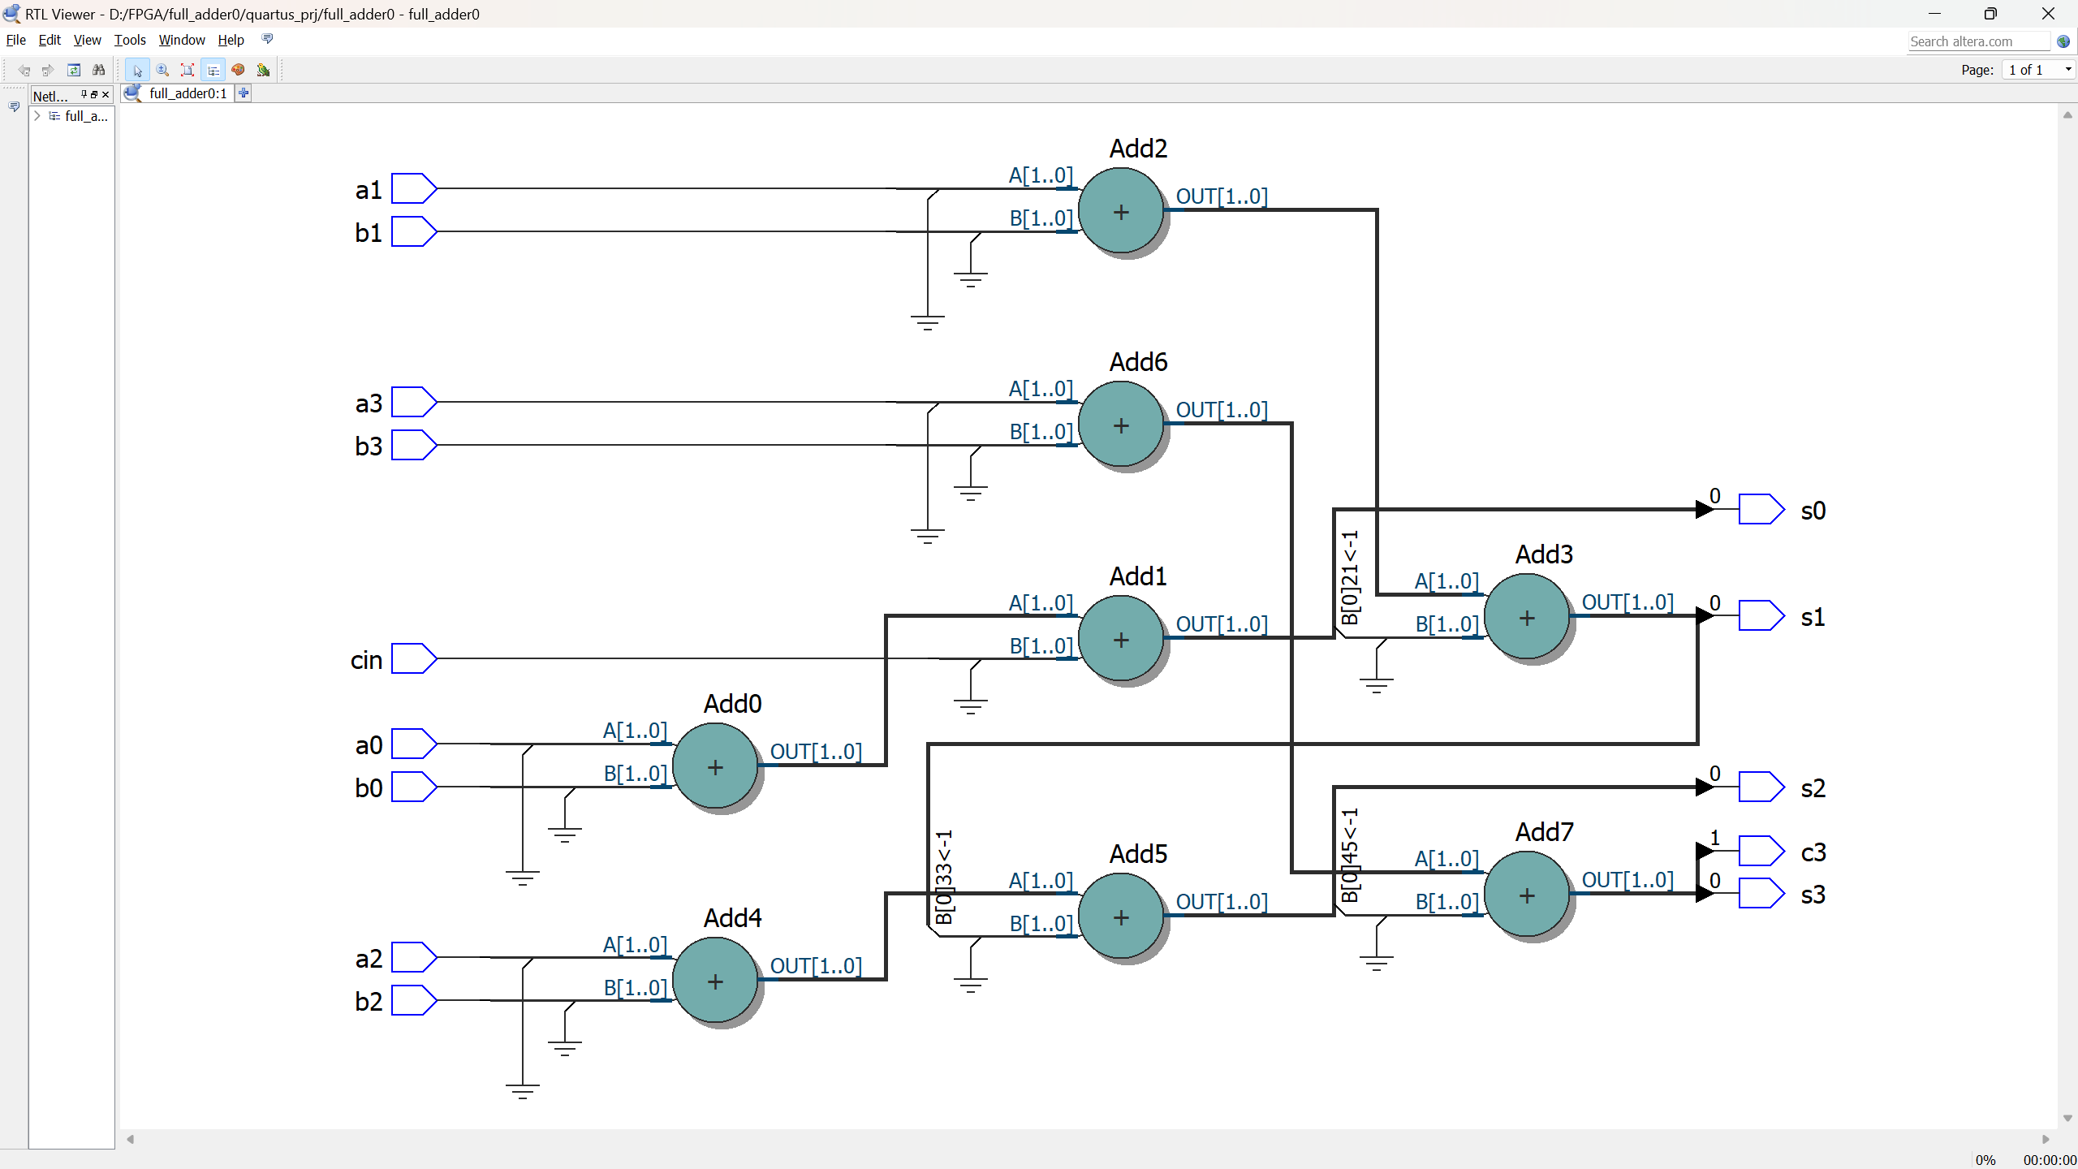
Task: Select the Add6 adder node
Action: pos(1121,425)
